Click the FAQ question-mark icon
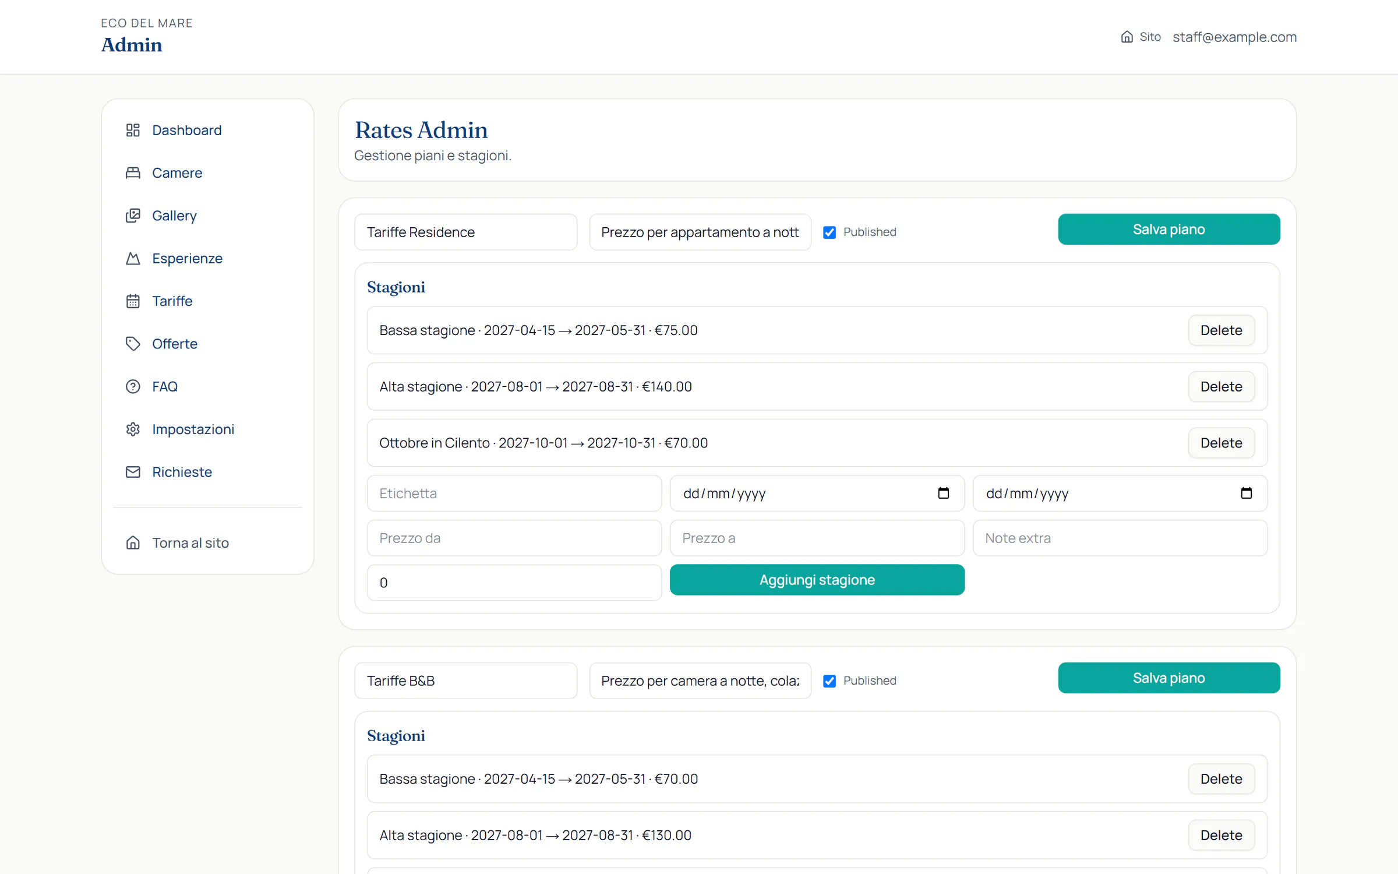1398x874 pixels. pos(133,386)
